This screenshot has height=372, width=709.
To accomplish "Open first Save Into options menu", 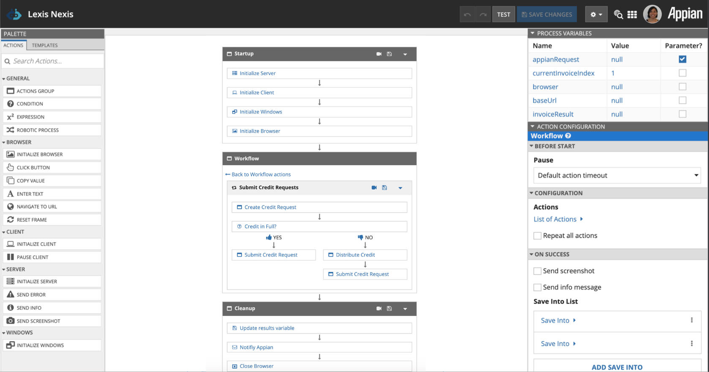I will 691,320.
